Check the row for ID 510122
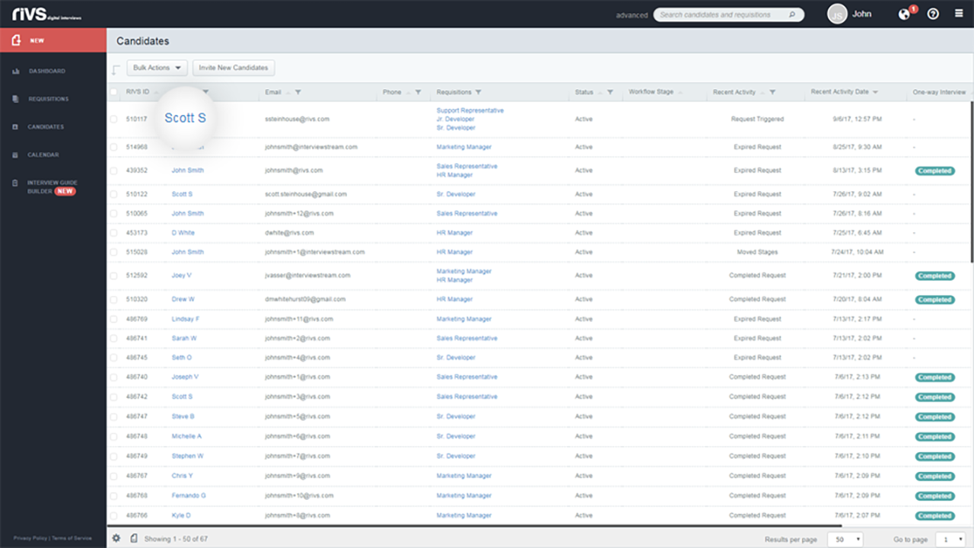Image resolution: width=974 pixels, height=548 pixels. [x=113, y=194]
